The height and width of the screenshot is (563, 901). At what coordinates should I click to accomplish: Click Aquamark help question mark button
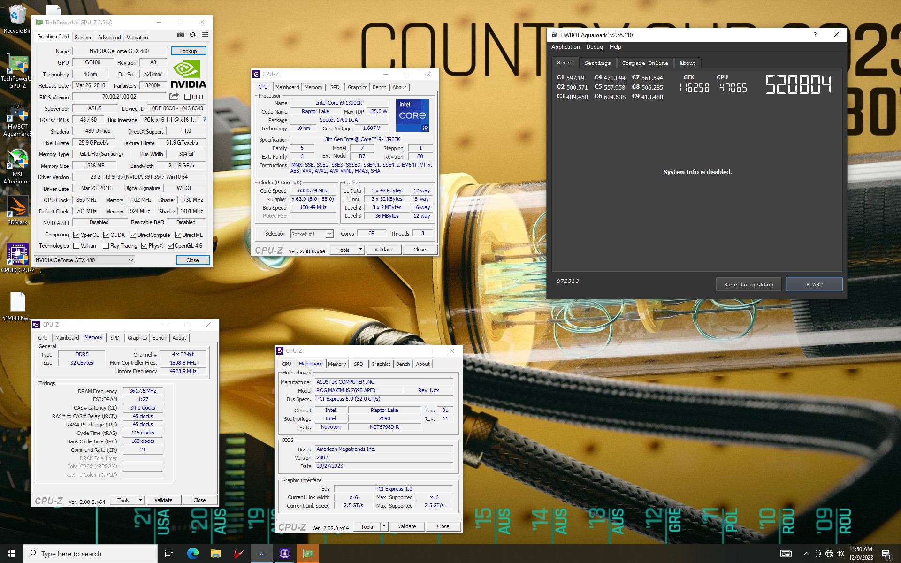[815, 35]
